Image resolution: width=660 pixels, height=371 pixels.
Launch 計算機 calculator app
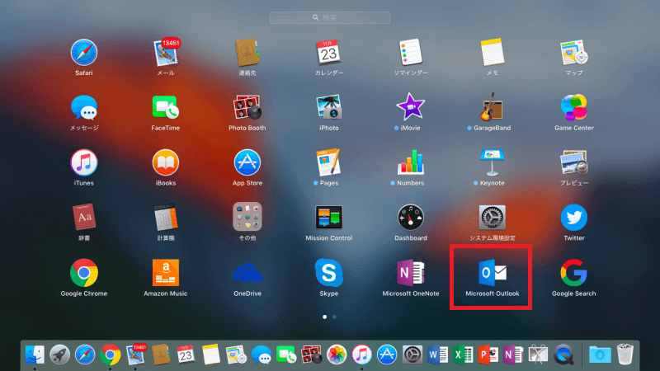166,218
